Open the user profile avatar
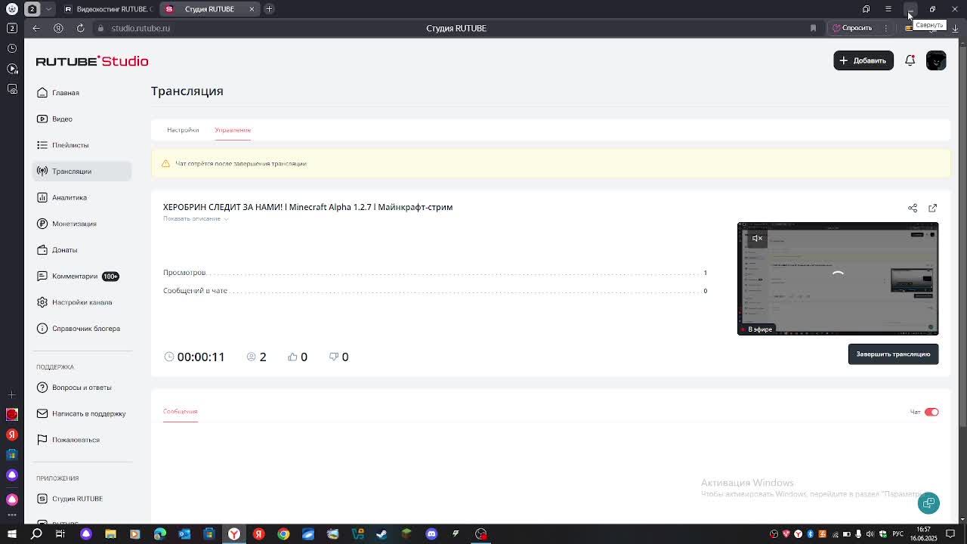This screenshot has height=544, width=967. click(x=936, y=60)
